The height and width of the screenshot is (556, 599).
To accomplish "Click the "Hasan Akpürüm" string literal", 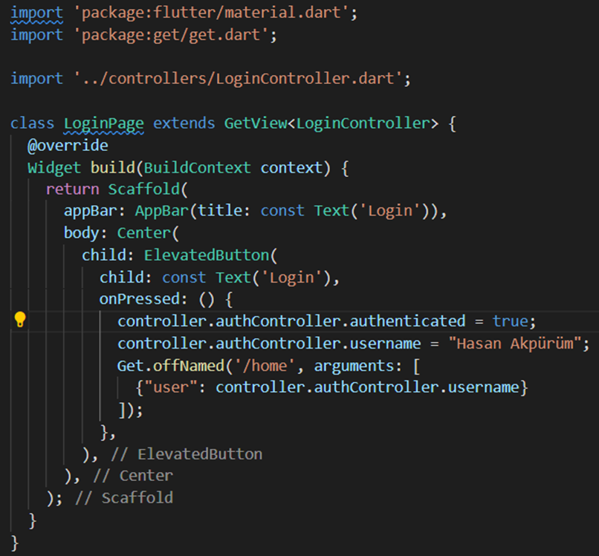I will coord(515,343).
